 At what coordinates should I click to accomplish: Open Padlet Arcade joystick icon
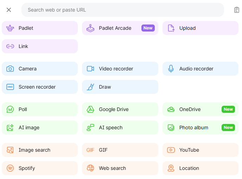tap(90, 28)
